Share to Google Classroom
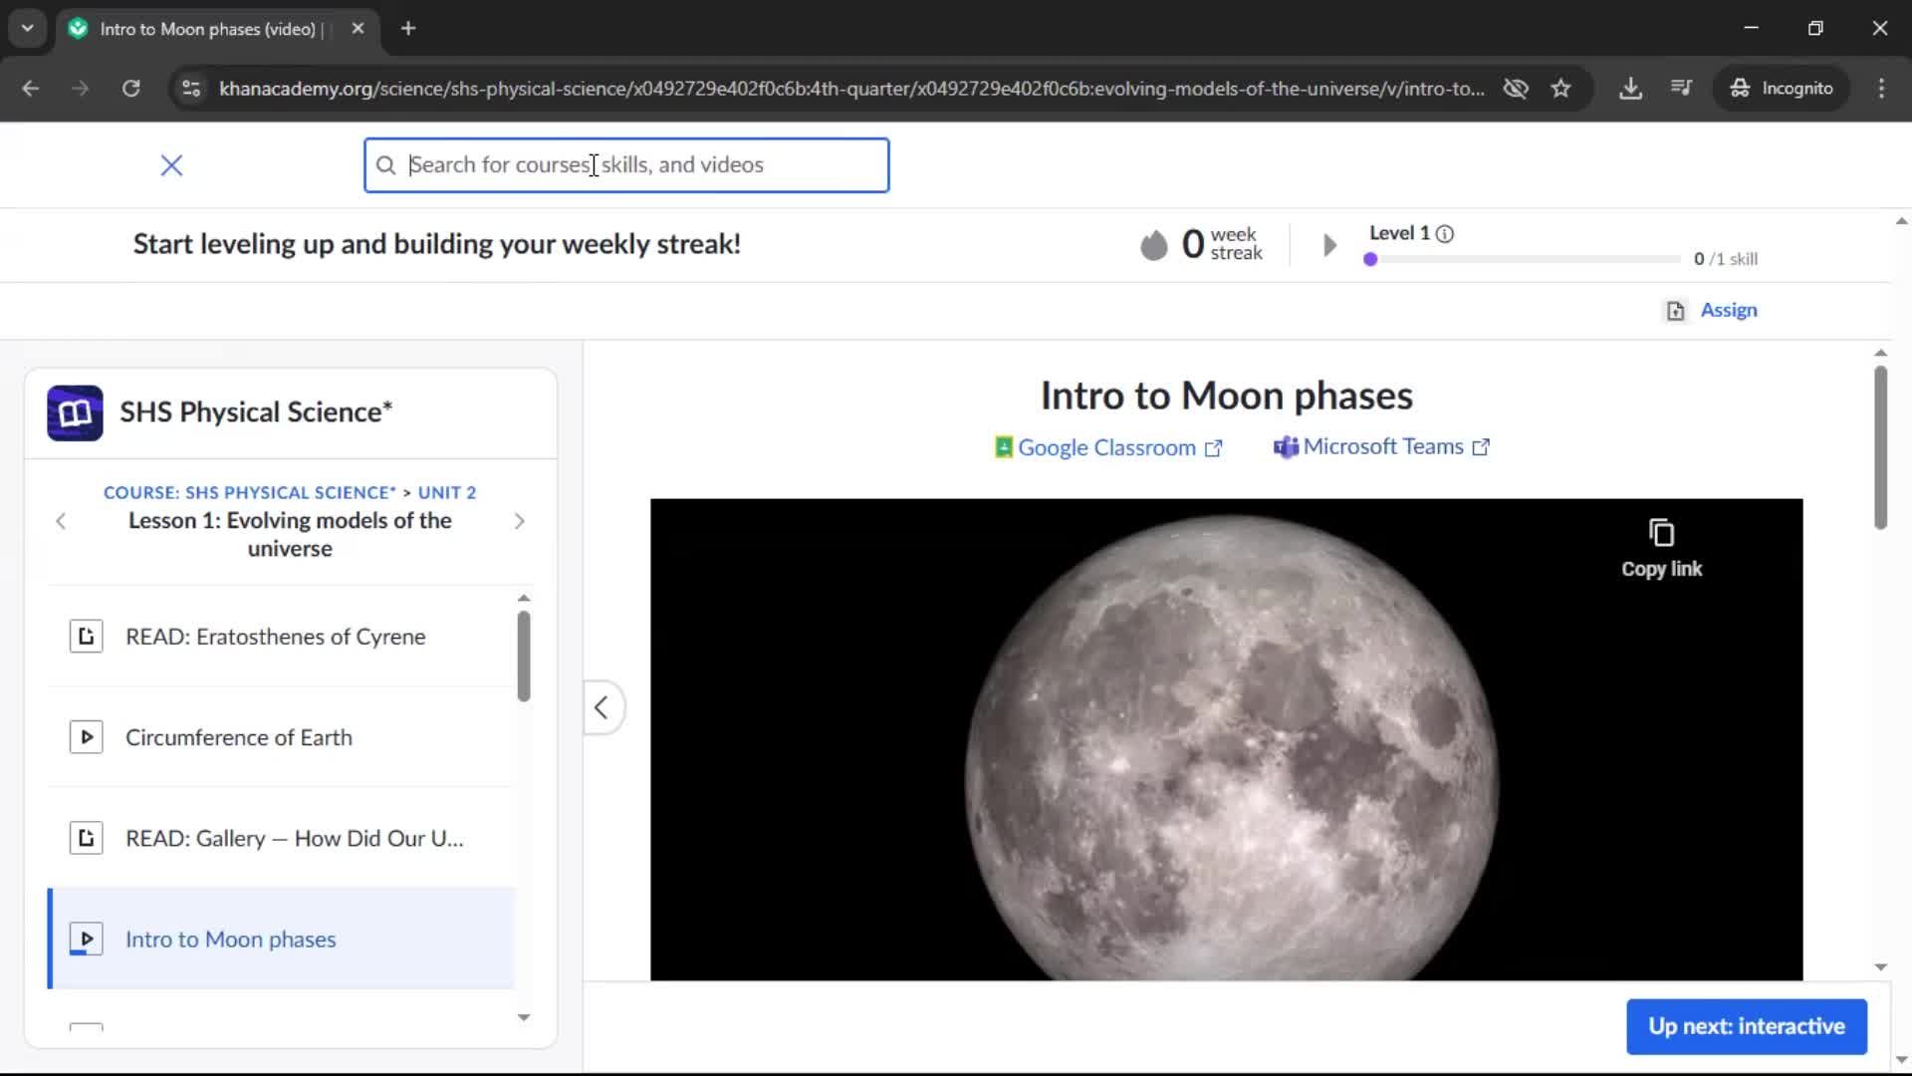Viewport: 1912px width, 1076px height. 1106,447
